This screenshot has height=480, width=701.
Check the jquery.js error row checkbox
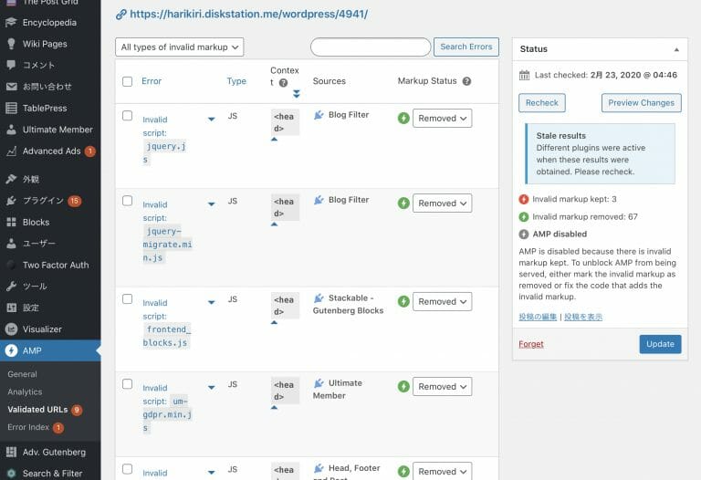(x=128, y=116)
